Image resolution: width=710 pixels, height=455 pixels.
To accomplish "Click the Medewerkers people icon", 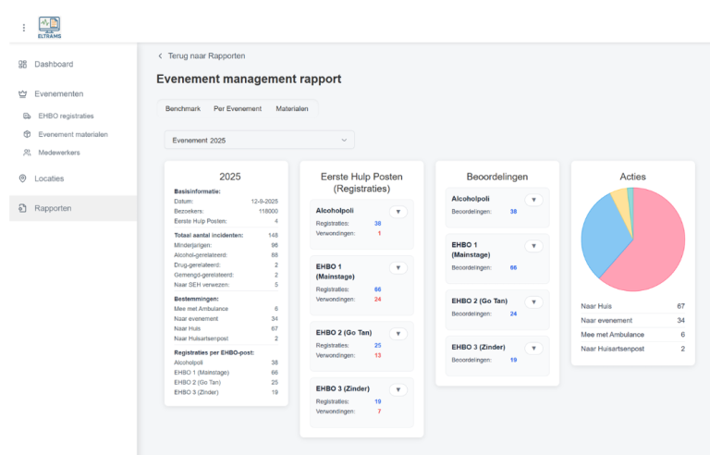I will (x=28, y=153).
